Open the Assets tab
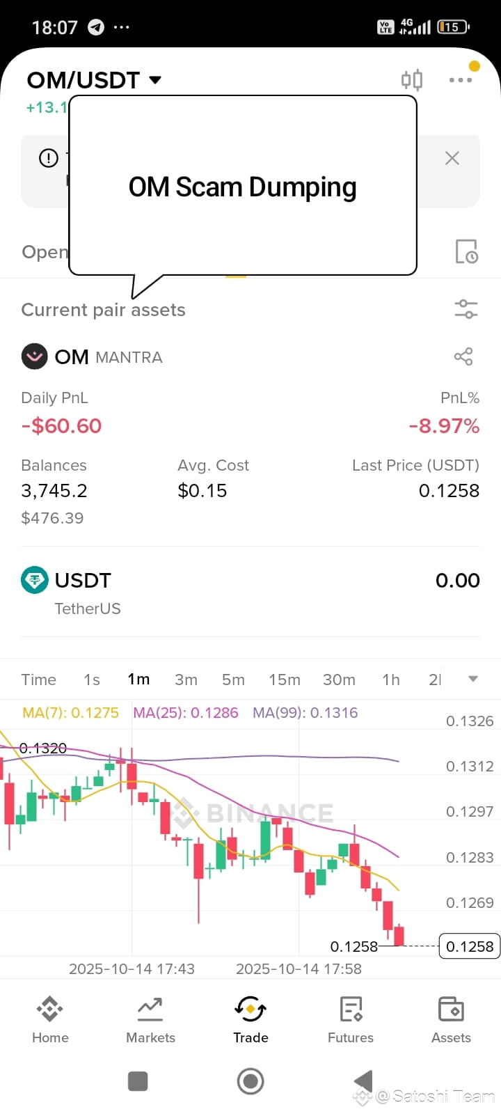 coord(451,1020)
